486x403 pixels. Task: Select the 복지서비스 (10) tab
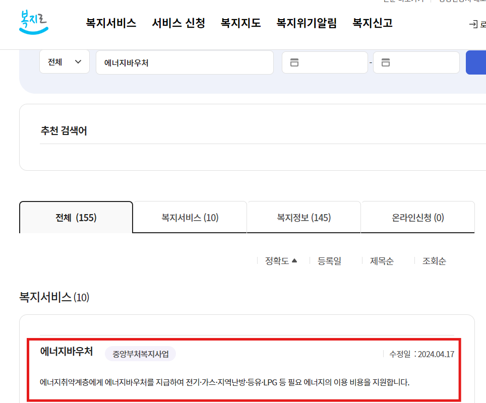point(190,218)
